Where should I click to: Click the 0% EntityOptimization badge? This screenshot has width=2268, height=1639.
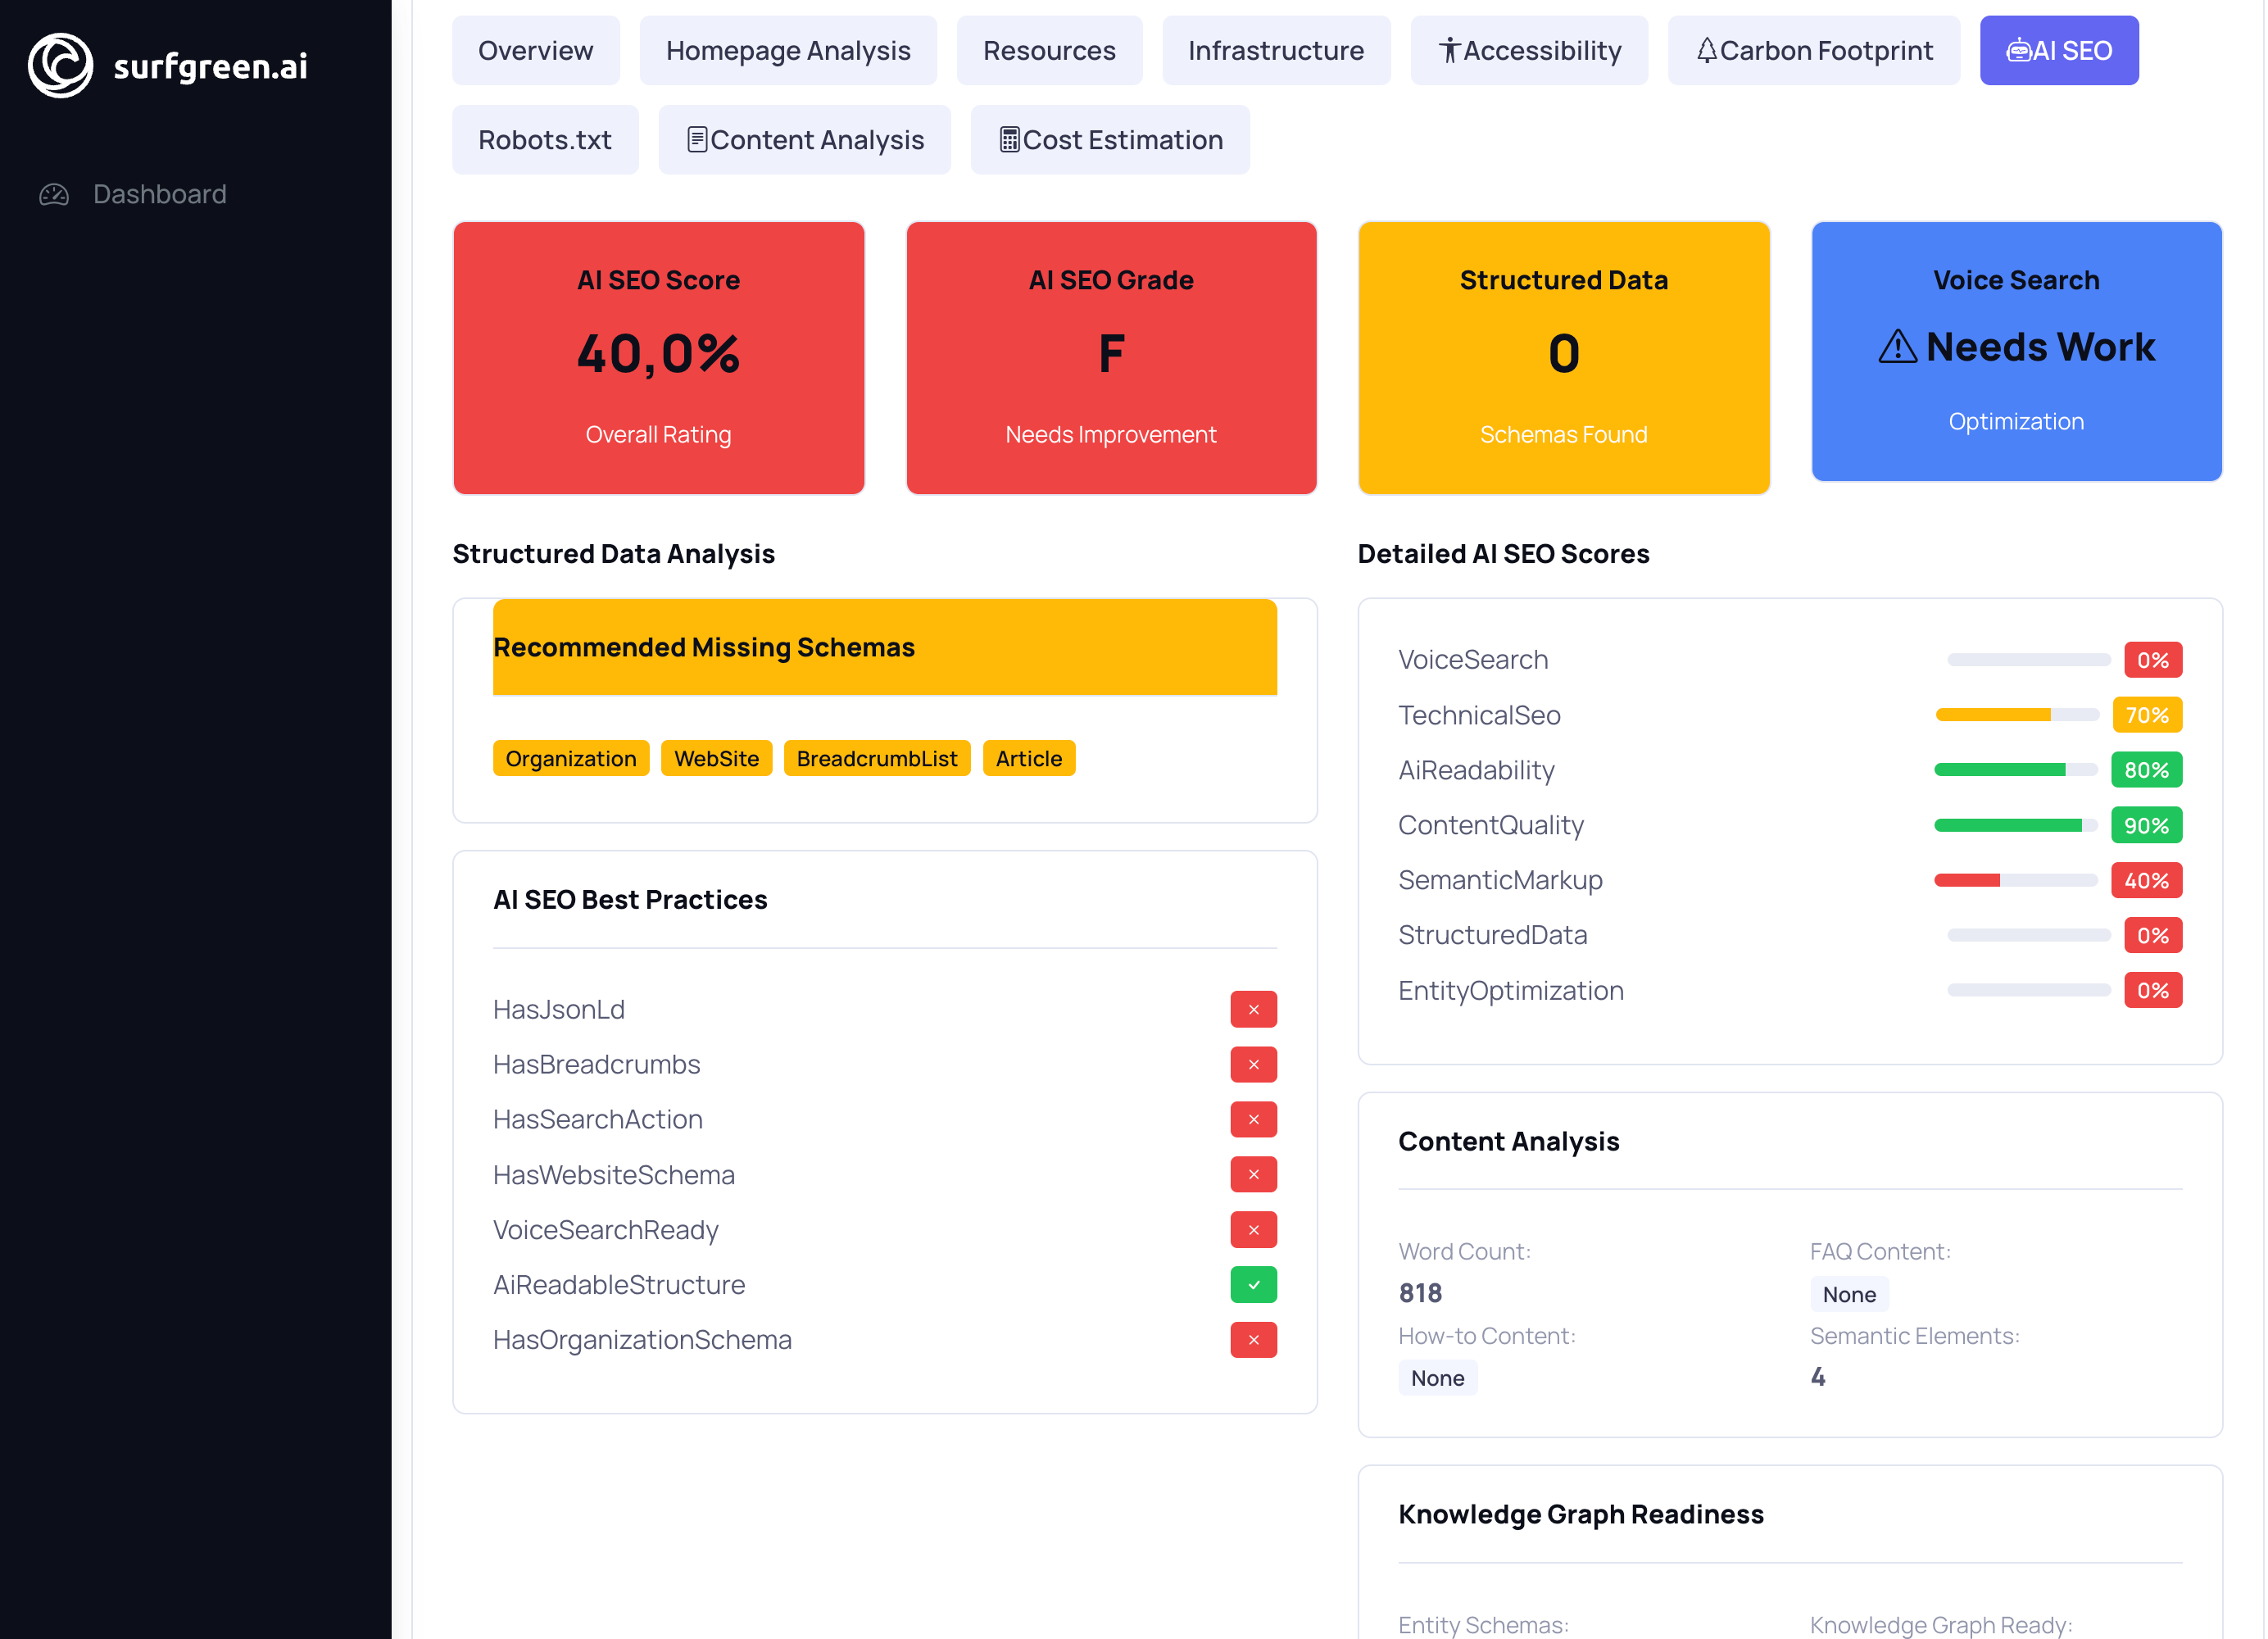[2153, 990]
